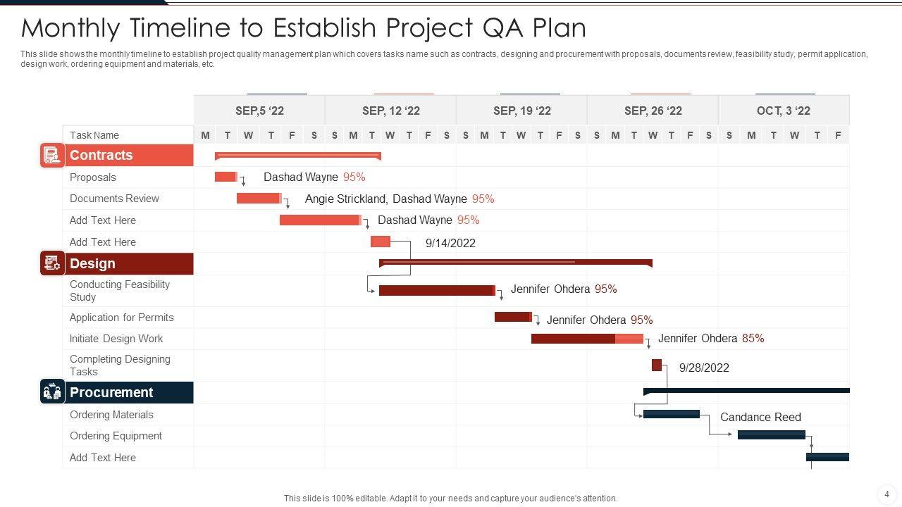Select the Design section header
This screenshot has width=902, height=507.
129,264
